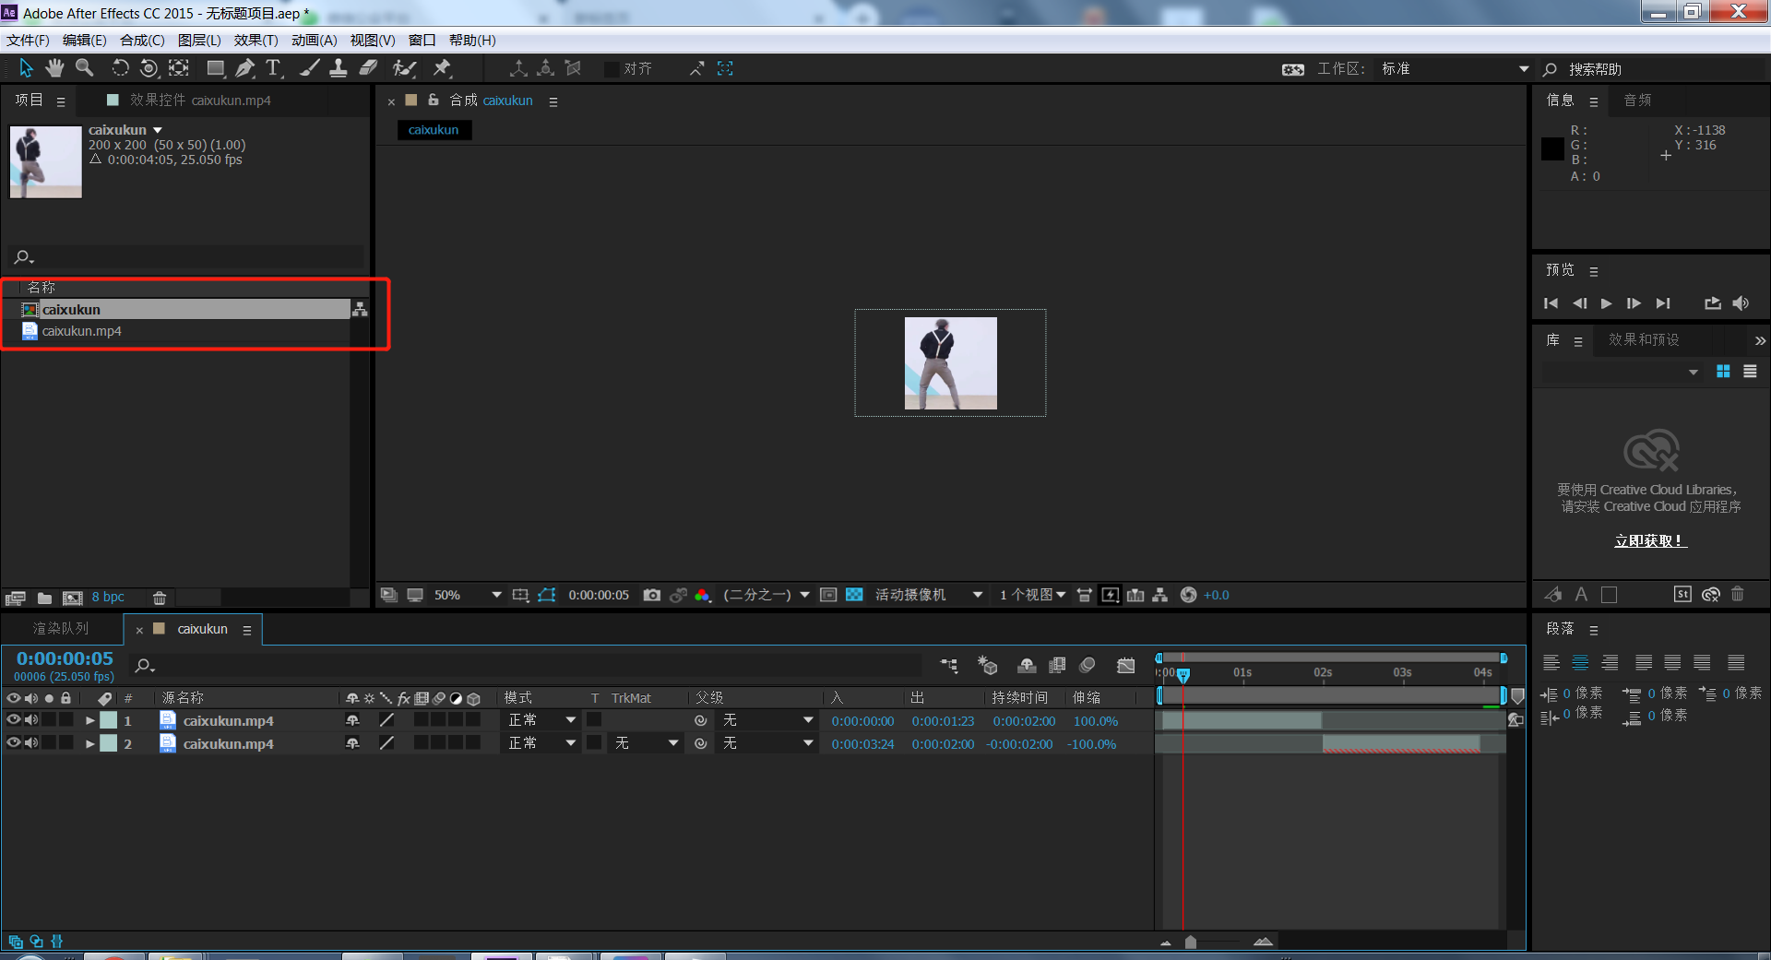Play the preview
Viewport: 1771px width, 960px height.
[x=1606, y=303]
